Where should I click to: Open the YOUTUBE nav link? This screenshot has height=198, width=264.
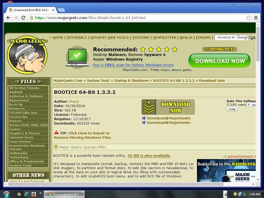(141, 38)
